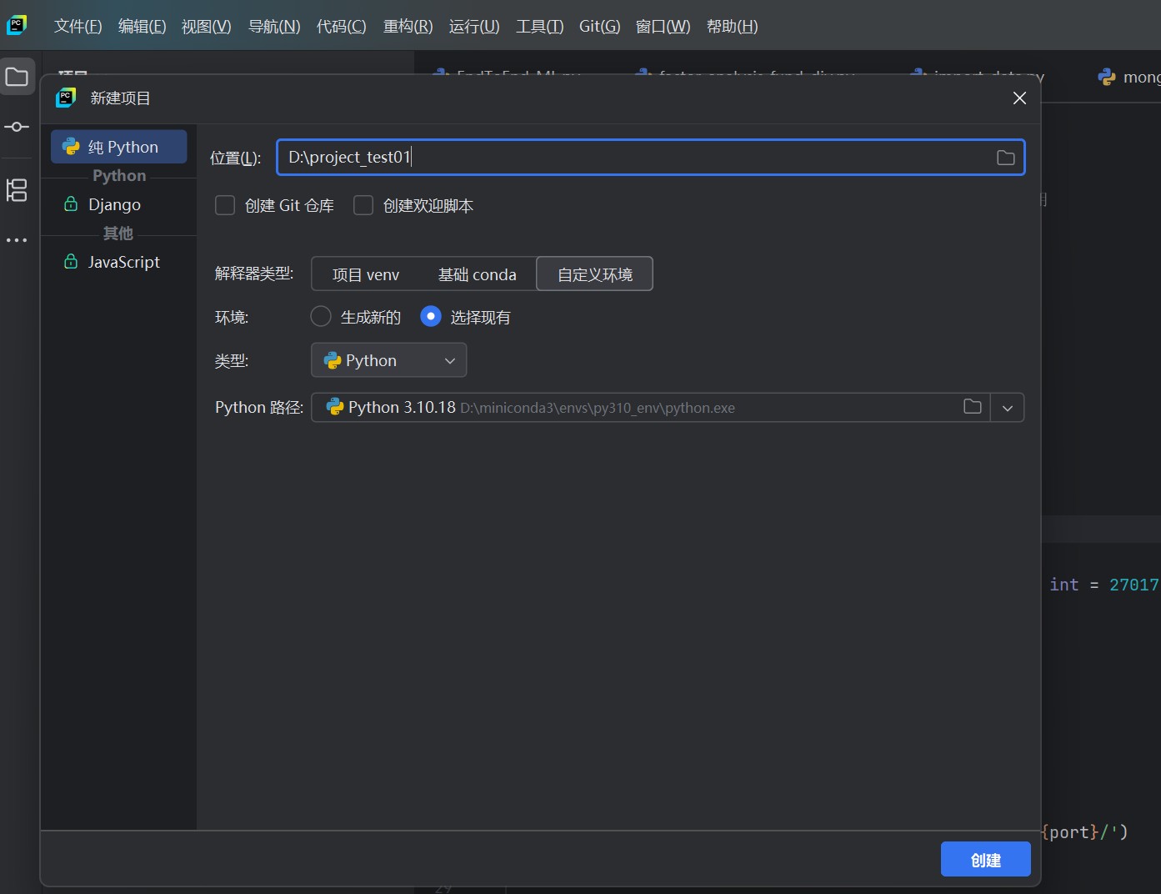1161x894 pixels.
Task: Select 纯 Python project type
Action: pyautogui.click(x=119, y=147)
